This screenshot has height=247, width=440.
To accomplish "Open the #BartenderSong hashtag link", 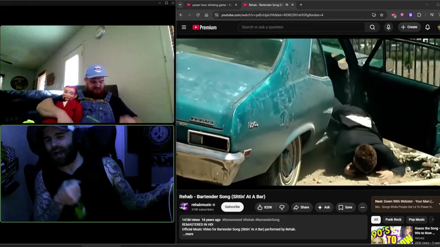I will [267, 220].
